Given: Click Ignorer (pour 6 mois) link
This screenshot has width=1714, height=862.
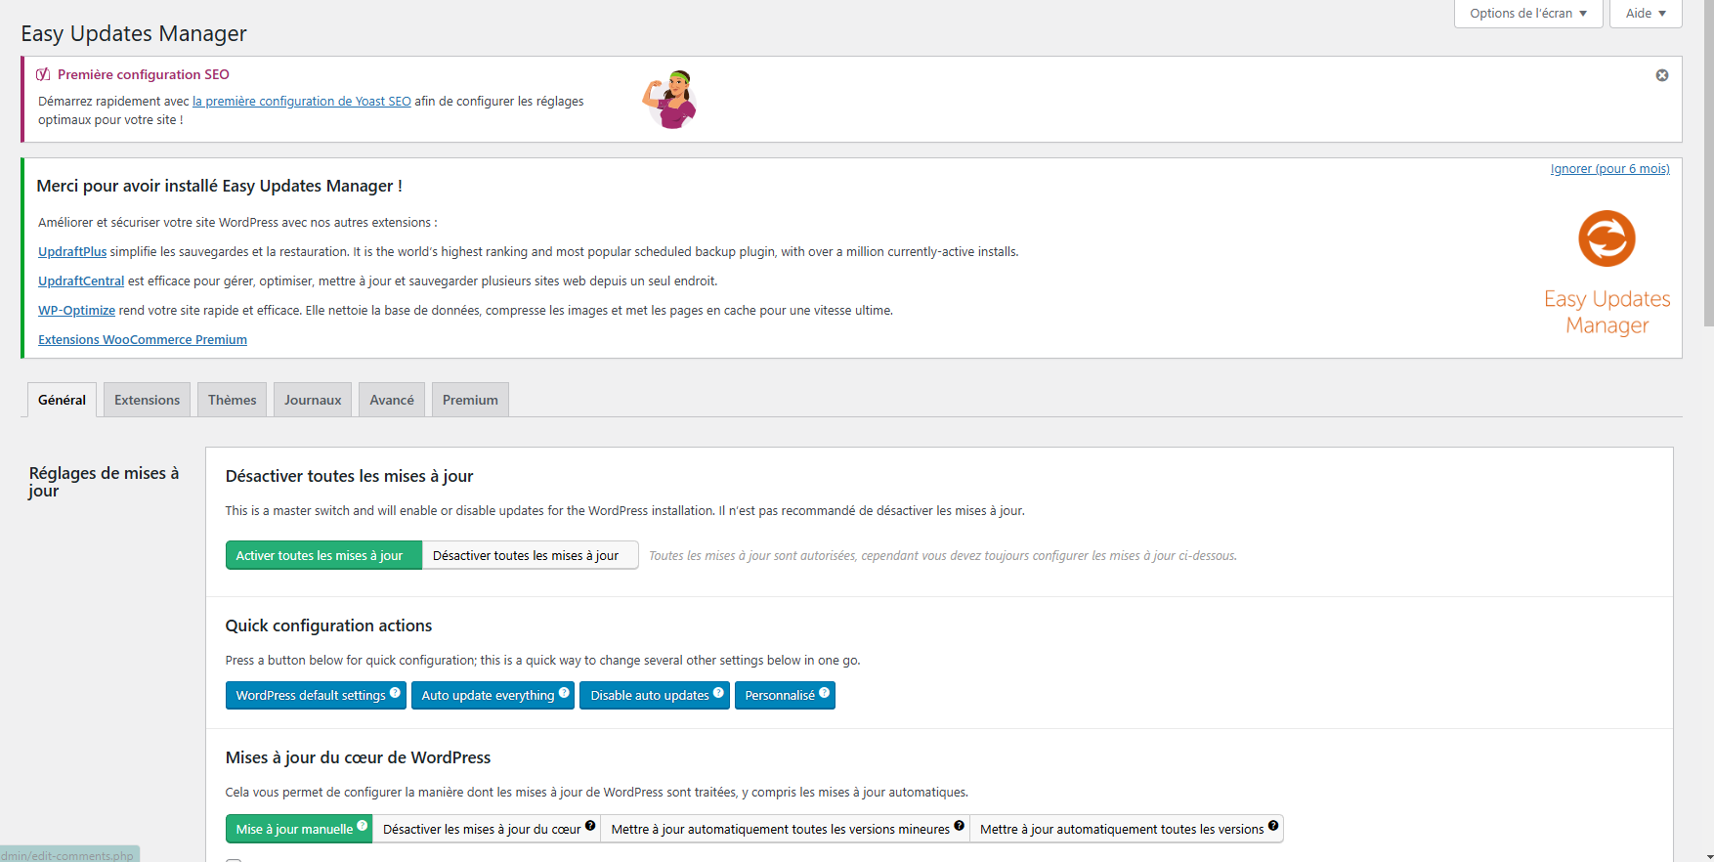Looking at the screenshot, I should tap(1609, 168).
